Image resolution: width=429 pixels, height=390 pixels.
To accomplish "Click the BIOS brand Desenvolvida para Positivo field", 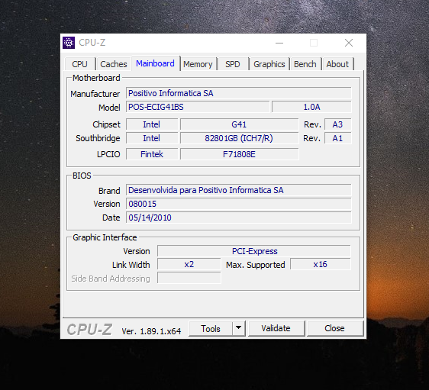I will pos(239,190).
